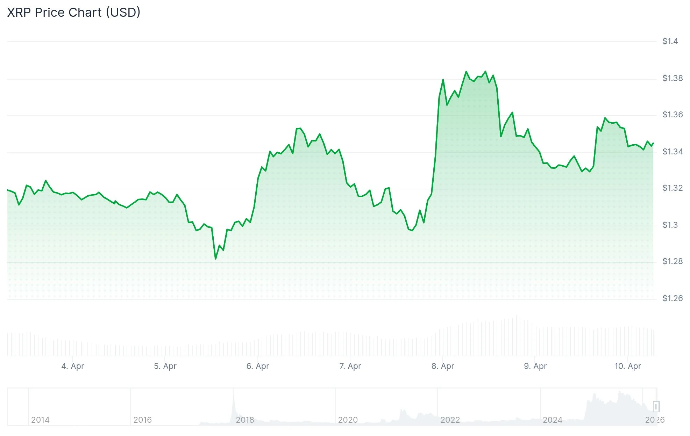
Task: Click the "6. Apr" date axis label
Action: (x=258, y=366)
